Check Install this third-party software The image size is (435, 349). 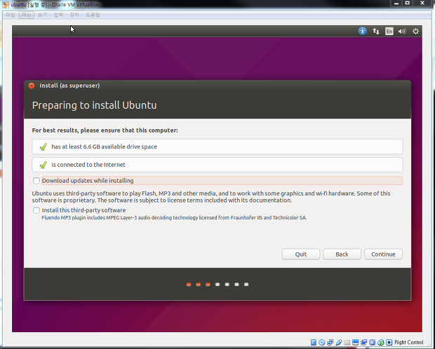pos(36,210)
